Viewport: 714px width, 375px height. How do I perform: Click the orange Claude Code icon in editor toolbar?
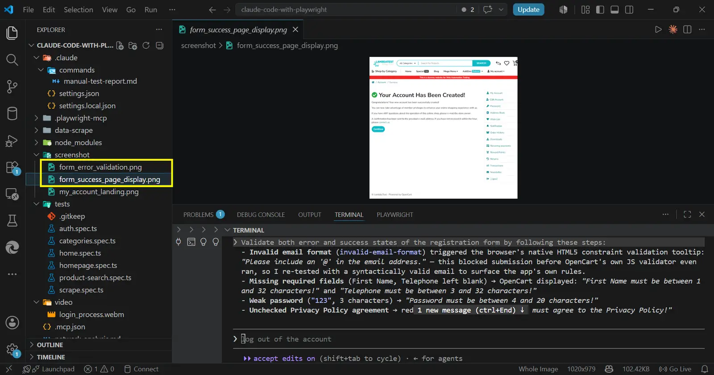673,29
